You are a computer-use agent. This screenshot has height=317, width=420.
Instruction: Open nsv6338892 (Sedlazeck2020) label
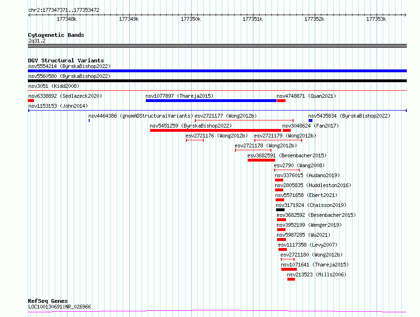(65, 96)
